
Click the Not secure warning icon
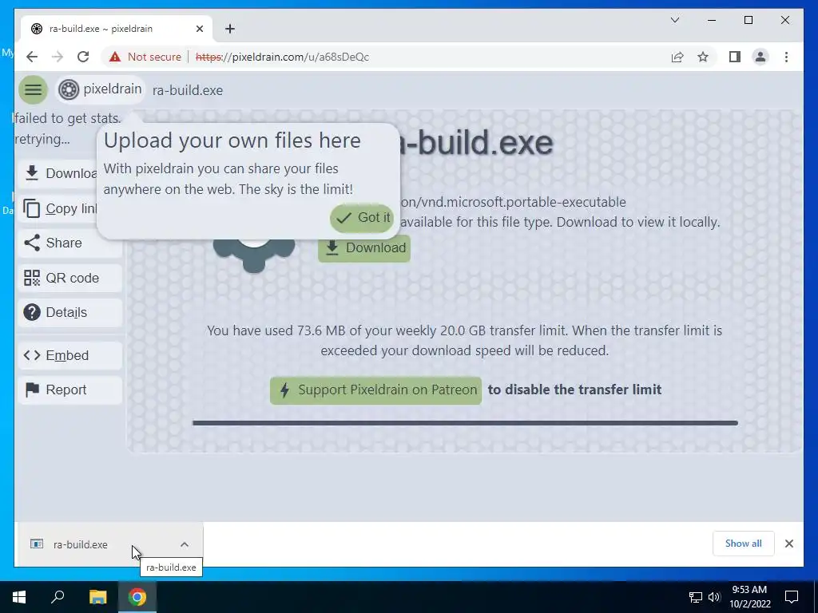click(x=115, y=57)
